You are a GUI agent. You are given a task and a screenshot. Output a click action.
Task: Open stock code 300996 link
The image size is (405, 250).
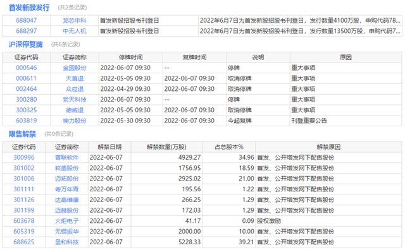(x=24, y=157)
